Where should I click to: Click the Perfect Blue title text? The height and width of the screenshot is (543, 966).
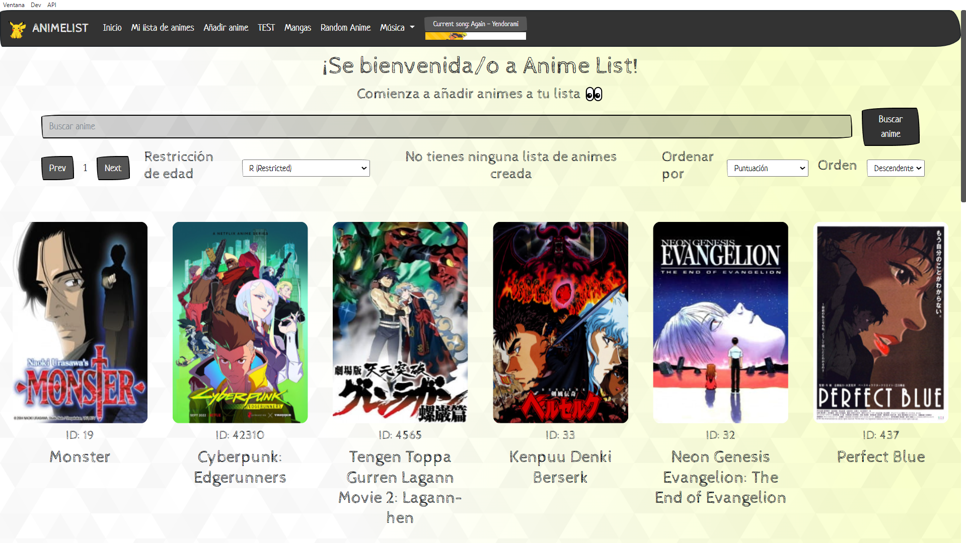point(881,457)
